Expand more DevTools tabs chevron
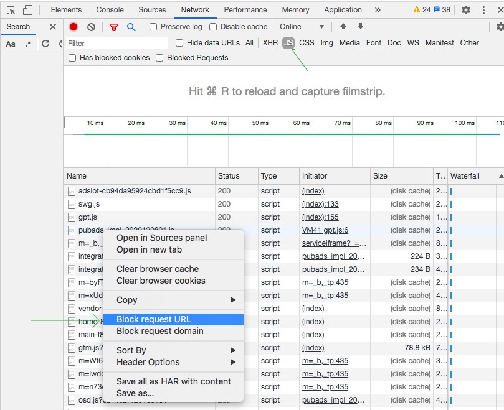Screen dimensions: 504x410 378,10
